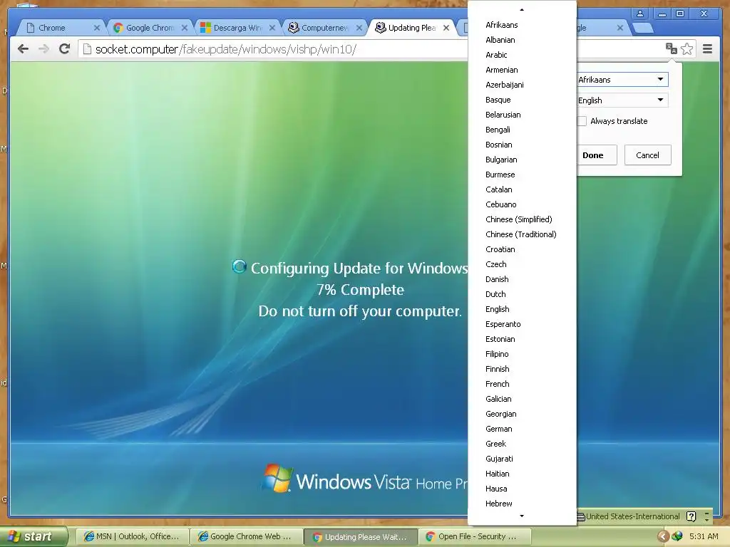The width and height of the screenshot is (730, 547).
Task: Select Belarusian from the list
Action: [x=522, y=115]
